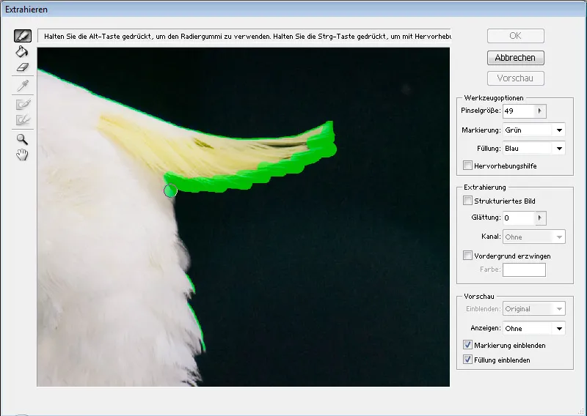Enable the Vordergrund erzwingen checkbox
Screen dimensions: 587x416
click(467, 256)
